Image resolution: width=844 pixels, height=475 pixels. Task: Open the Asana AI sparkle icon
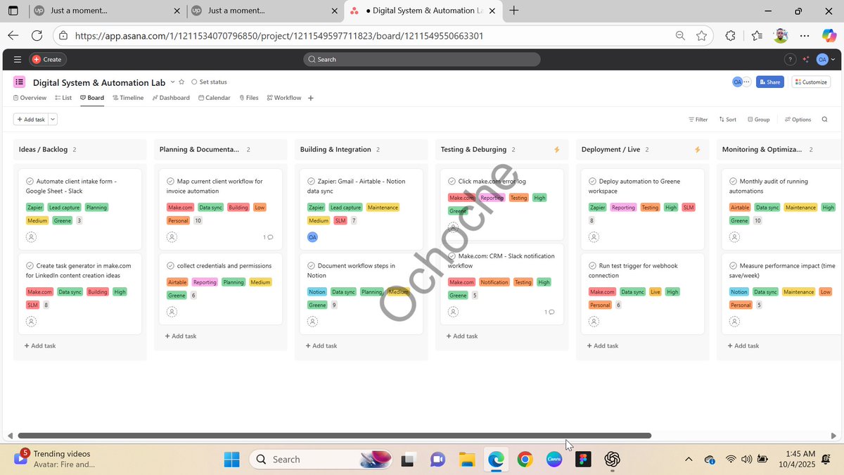point(806,60)
